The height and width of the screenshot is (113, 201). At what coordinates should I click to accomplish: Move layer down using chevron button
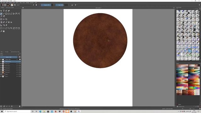7,106
